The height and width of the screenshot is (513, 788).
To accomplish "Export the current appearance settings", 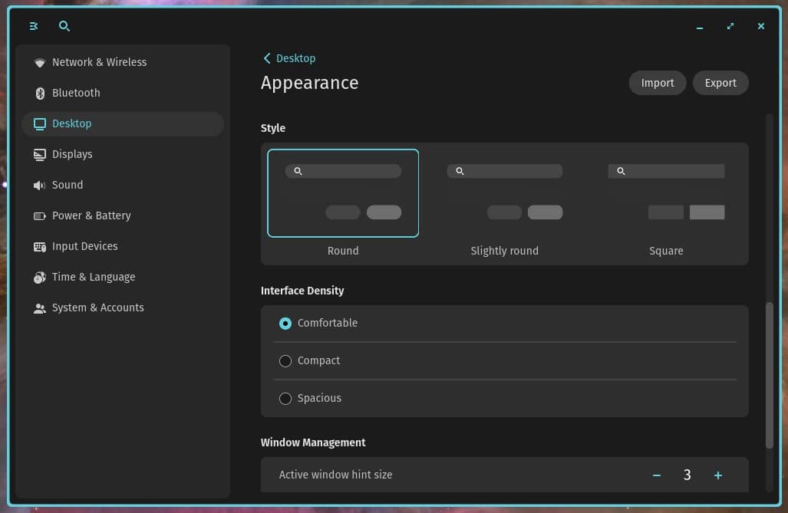I will point(720,83).
